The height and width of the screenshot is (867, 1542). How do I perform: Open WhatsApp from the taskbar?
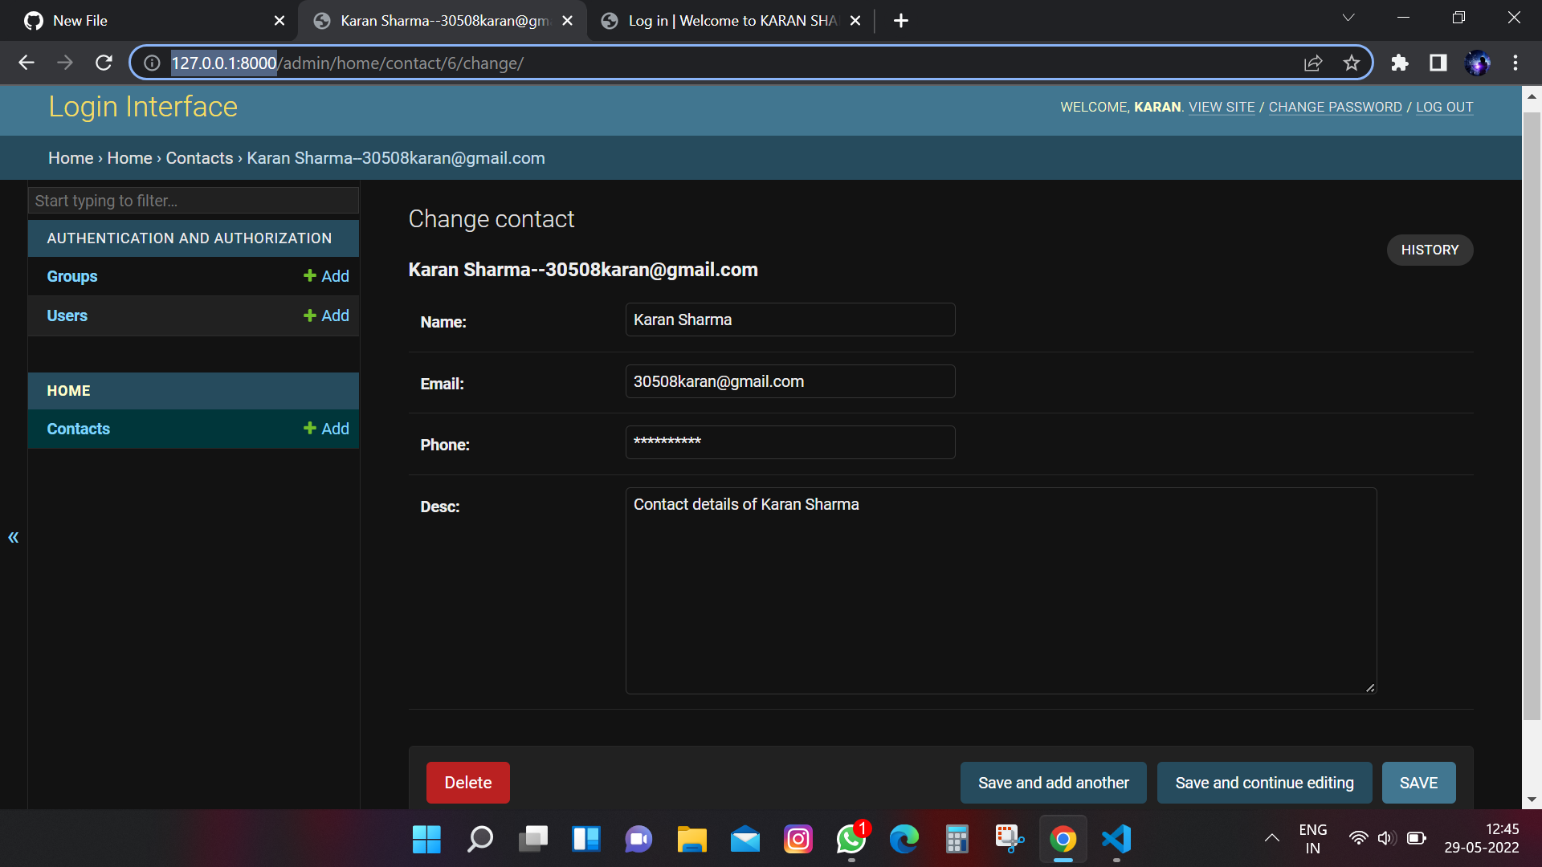851,839
